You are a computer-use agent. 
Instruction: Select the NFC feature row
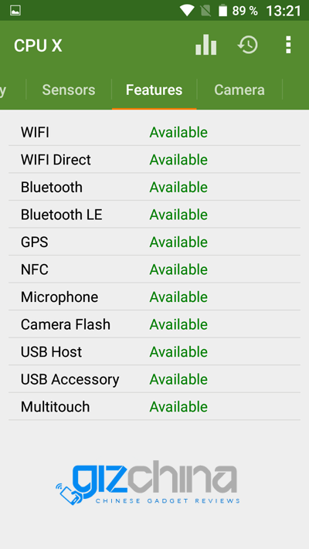click(154, 269)
